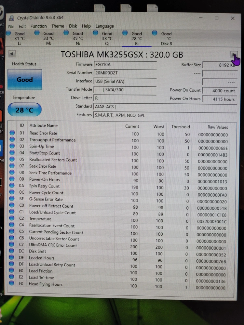Screen dimensions: 244x325
Task: Click the CrystalDiskInfo title bar app icon
Action: [12, 18]
